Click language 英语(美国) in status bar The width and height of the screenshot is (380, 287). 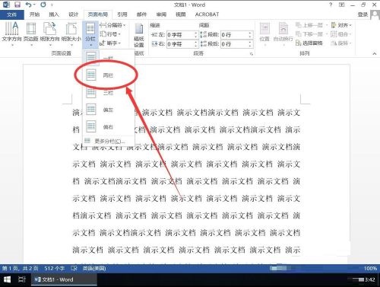tap(94, 268)
